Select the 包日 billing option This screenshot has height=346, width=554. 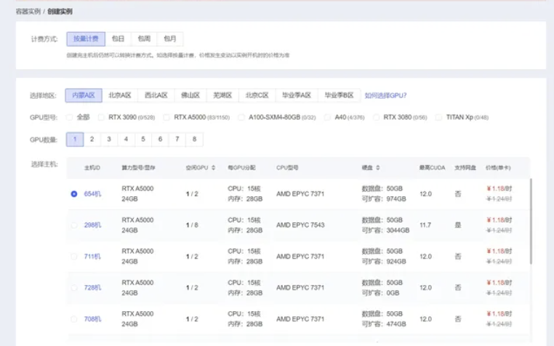click(x=118, y=39)
